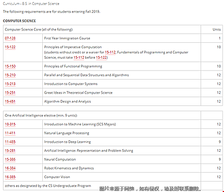224x192 pixels.
Task: Open the 10-315 course link
Action: [x=10, y=124]
